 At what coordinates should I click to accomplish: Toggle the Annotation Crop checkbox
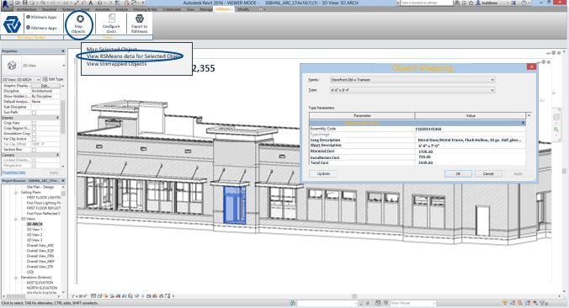click(x=35, y=134)
